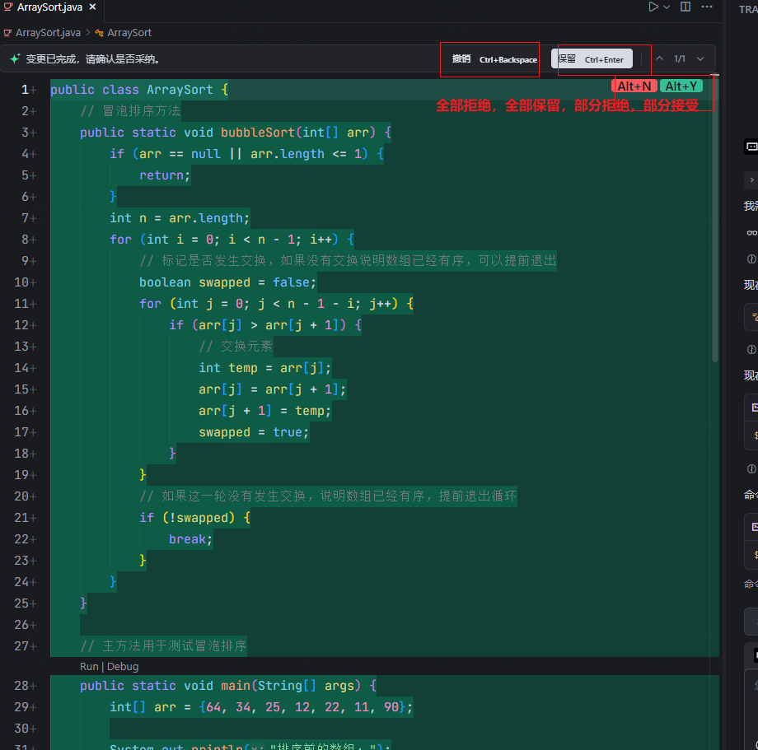The width and height of the screenshot is (758, 750).
Task: Click 'bubbleSort' in the method signature
Action: coord(258,133)
